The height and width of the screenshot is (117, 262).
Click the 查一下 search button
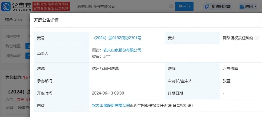pos(184,6)
